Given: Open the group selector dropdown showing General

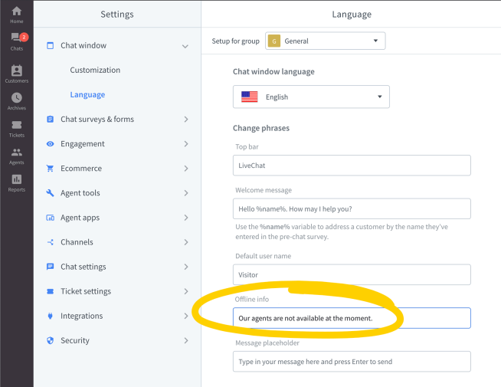Looking at the screenshot, I should point(325,41).
